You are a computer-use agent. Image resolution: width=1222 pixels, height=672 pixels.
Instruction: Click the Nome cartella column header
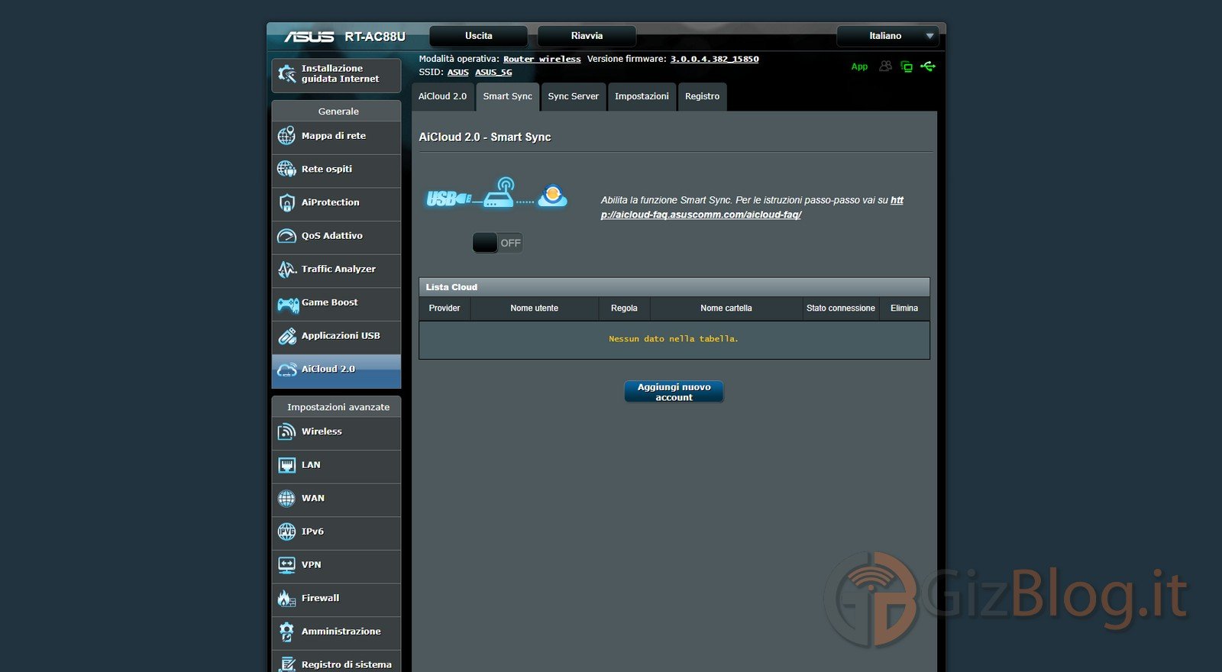tap(726, 309)
